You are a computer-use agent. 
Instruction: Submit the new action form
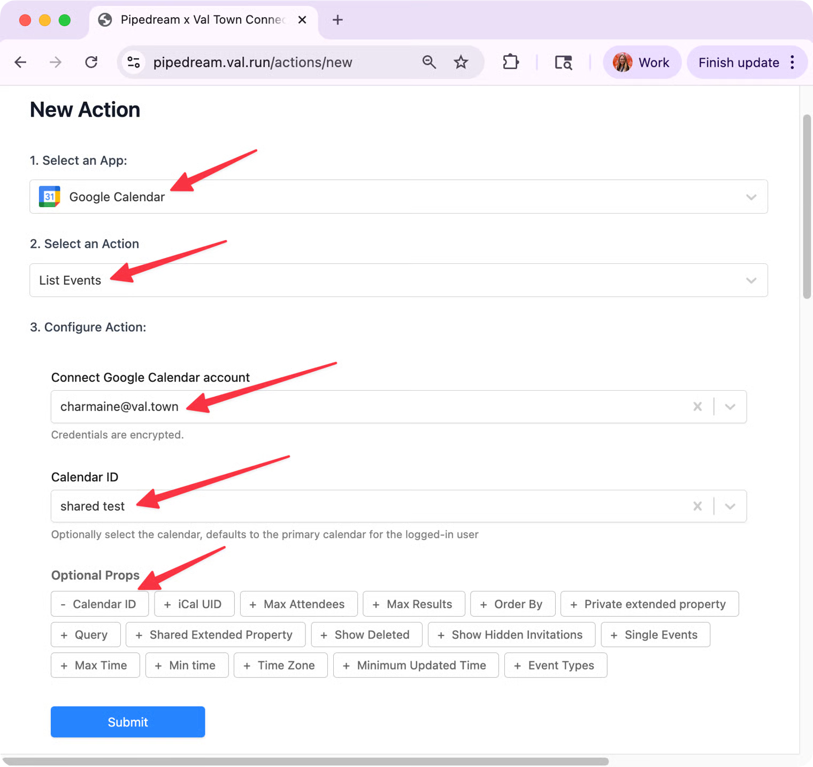point(128,722)
